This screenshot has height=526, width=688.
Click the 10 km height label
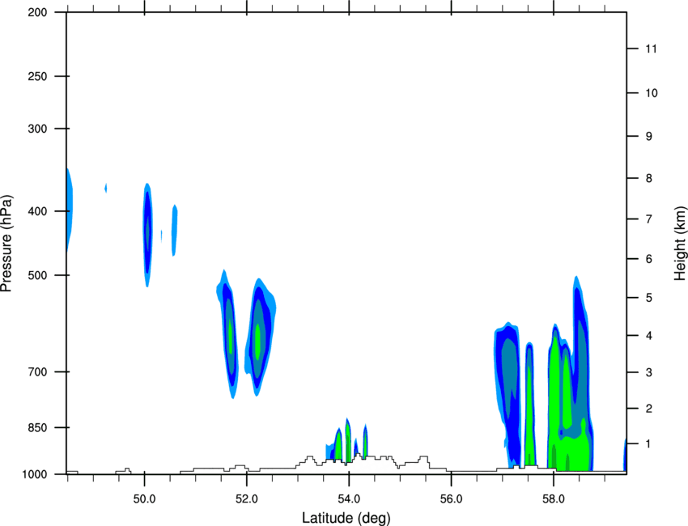click(652, 93)
